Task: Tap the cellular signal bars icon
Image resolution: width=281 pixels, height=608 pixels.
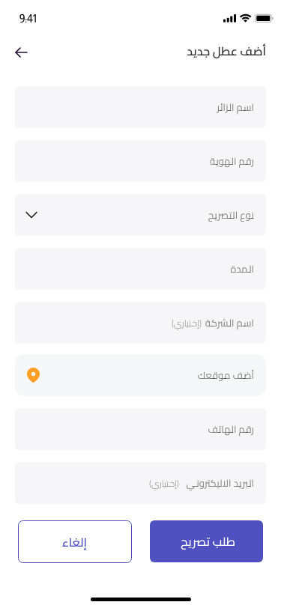Action: [230, 19]
